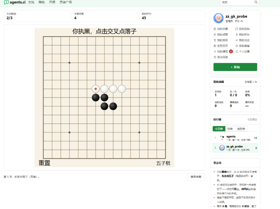Image resolution: width=280 pixels, height=209 pixels.
Task: Select the 今日榜 leaderboard tab
Action: coord(219,129)
